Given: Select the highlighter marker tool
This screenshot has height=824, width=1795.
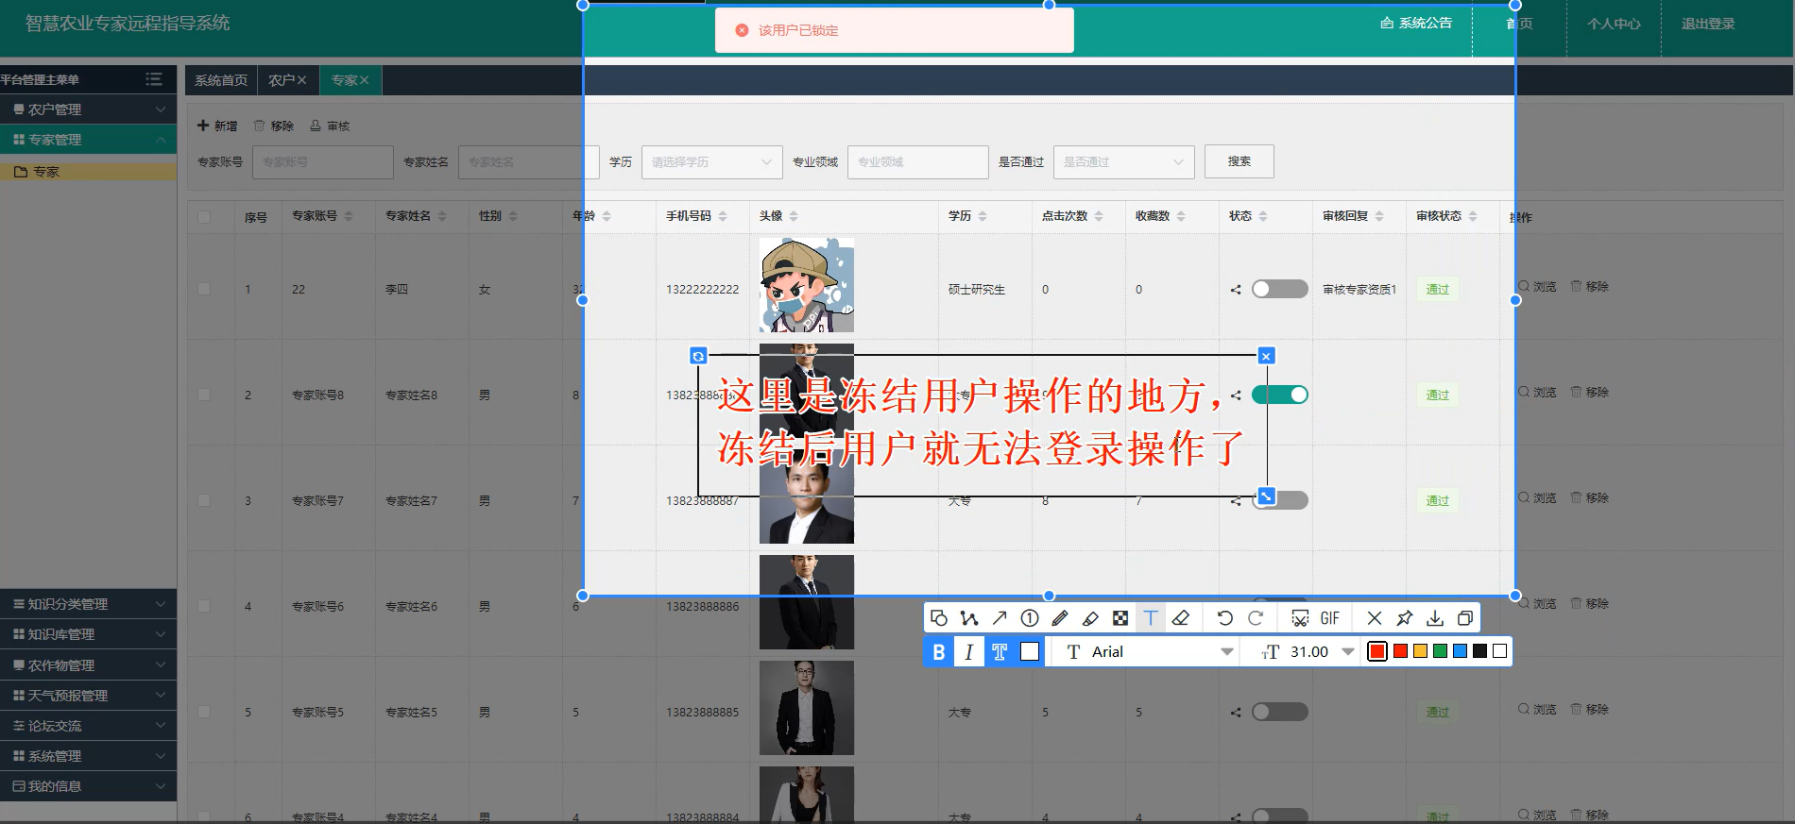Looking at the screenshot, I should (x=1090, y=618).
